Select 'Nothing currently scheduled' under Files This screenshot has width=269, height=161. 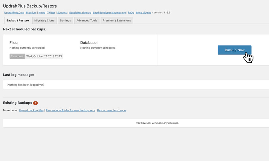27,48
